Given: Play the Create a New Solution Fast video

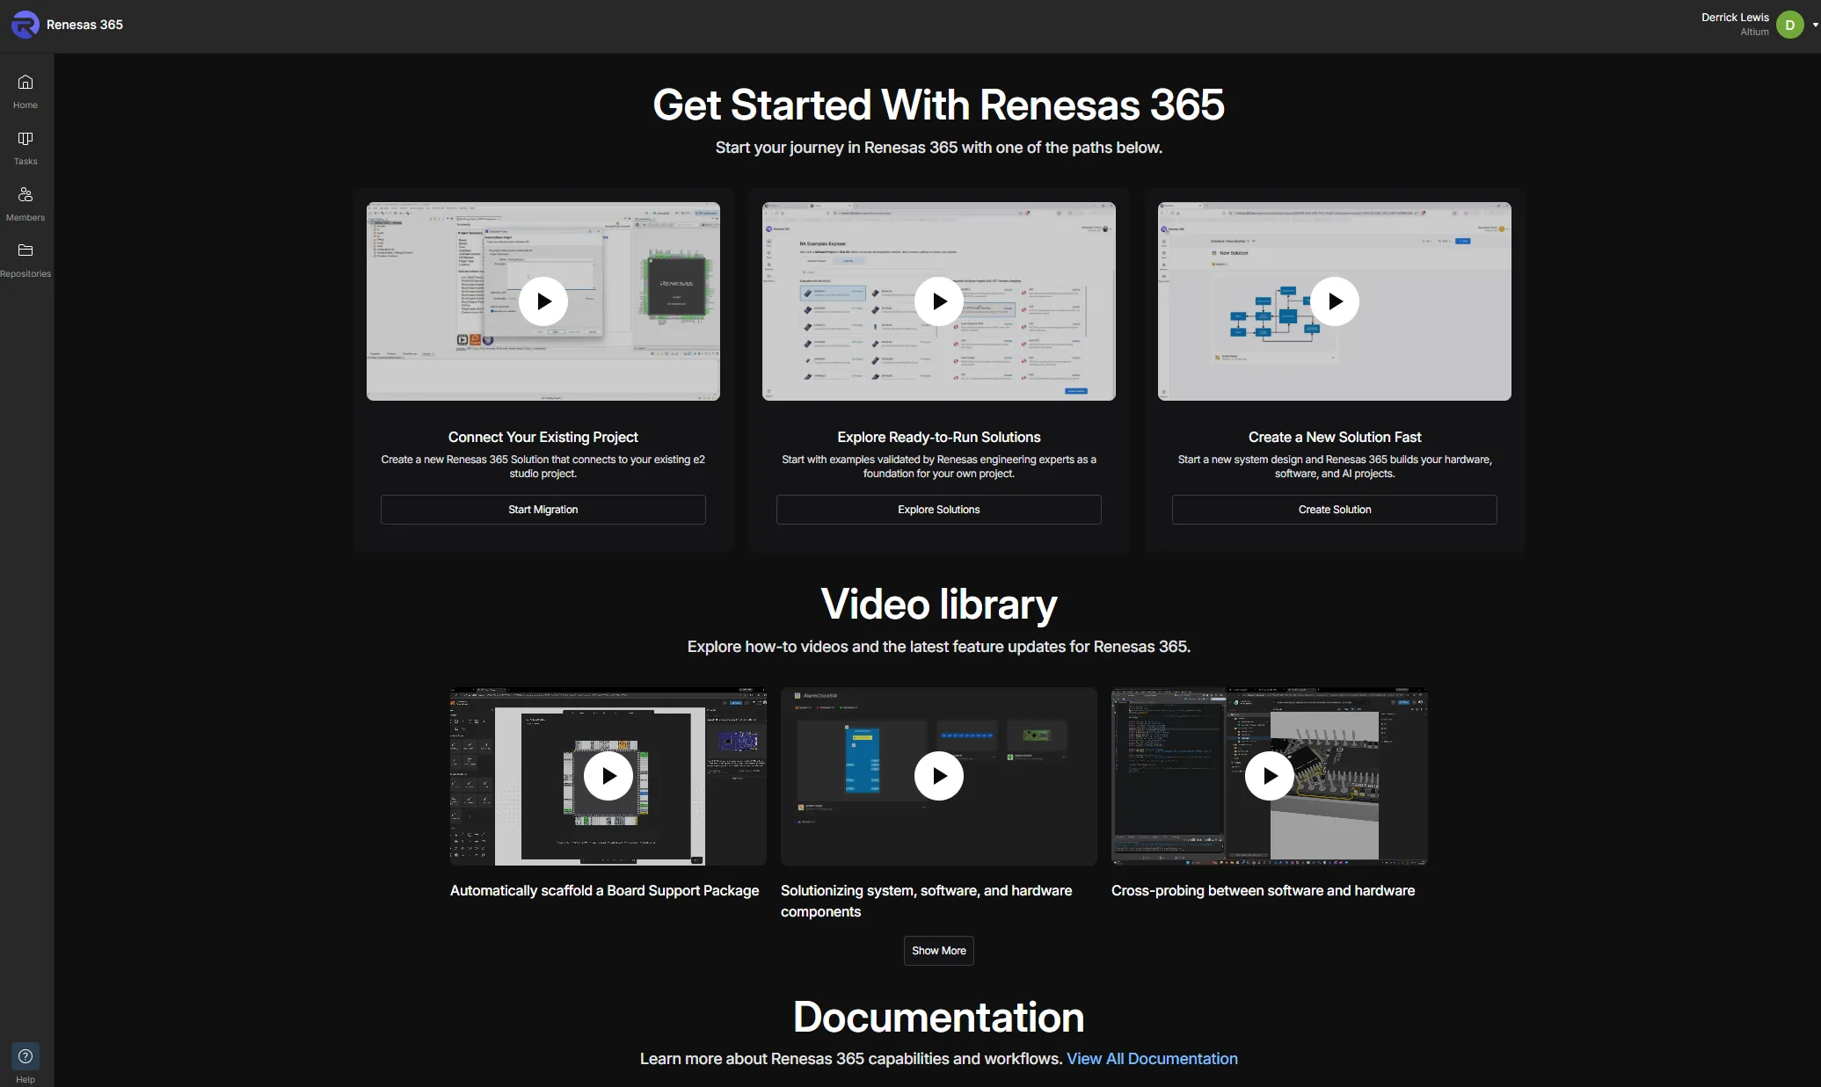Looking at the screenshot, I should 1334,301.
